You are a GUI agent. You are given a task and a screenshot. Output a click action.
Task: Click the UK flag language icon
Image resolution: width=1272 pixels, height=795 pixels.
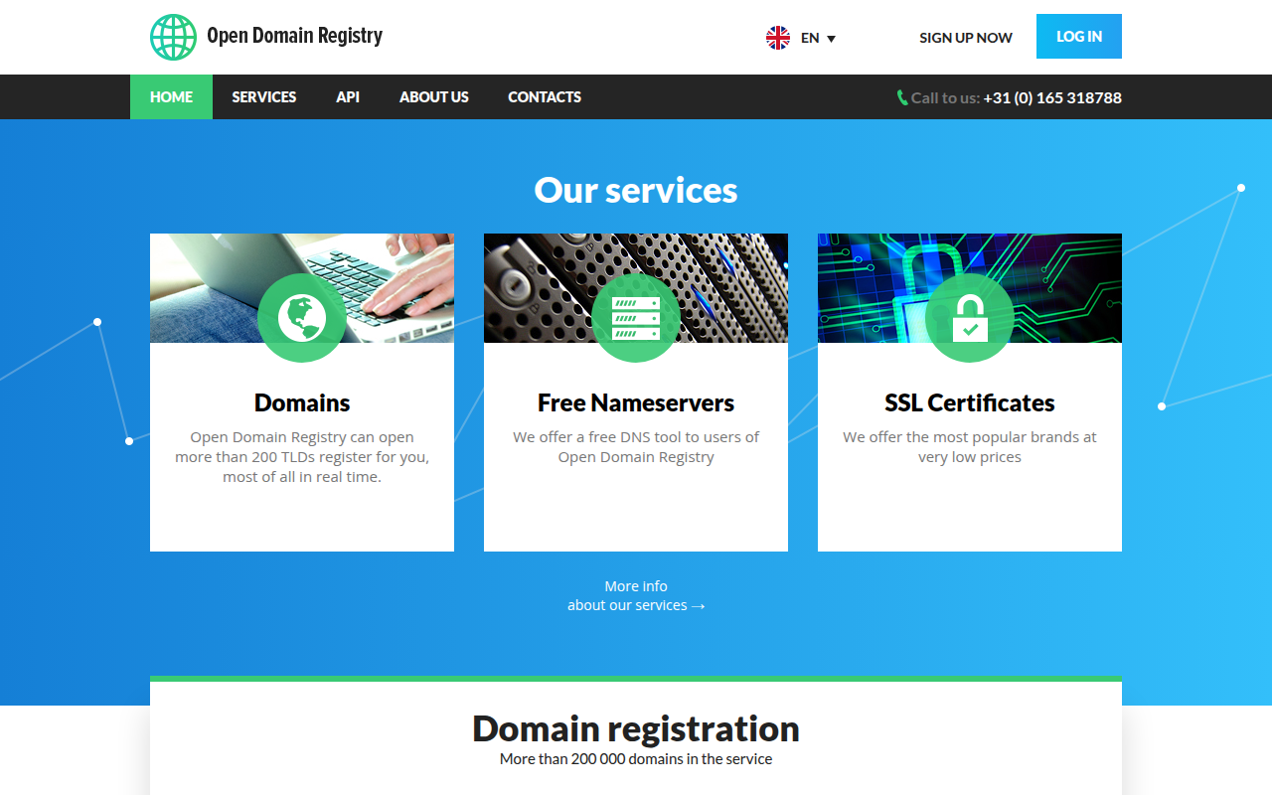coord(778,38)
